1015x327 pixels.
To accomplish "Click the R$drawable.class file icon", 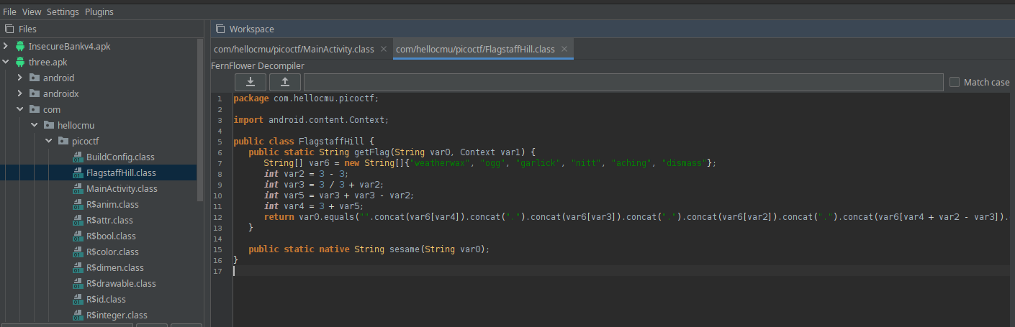I will pyautogui.click(x=78, y=283).
